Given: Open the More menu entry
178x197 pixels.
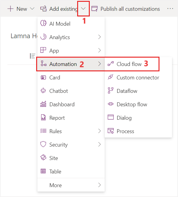Looking at the screenshot, I should (71, 185).
